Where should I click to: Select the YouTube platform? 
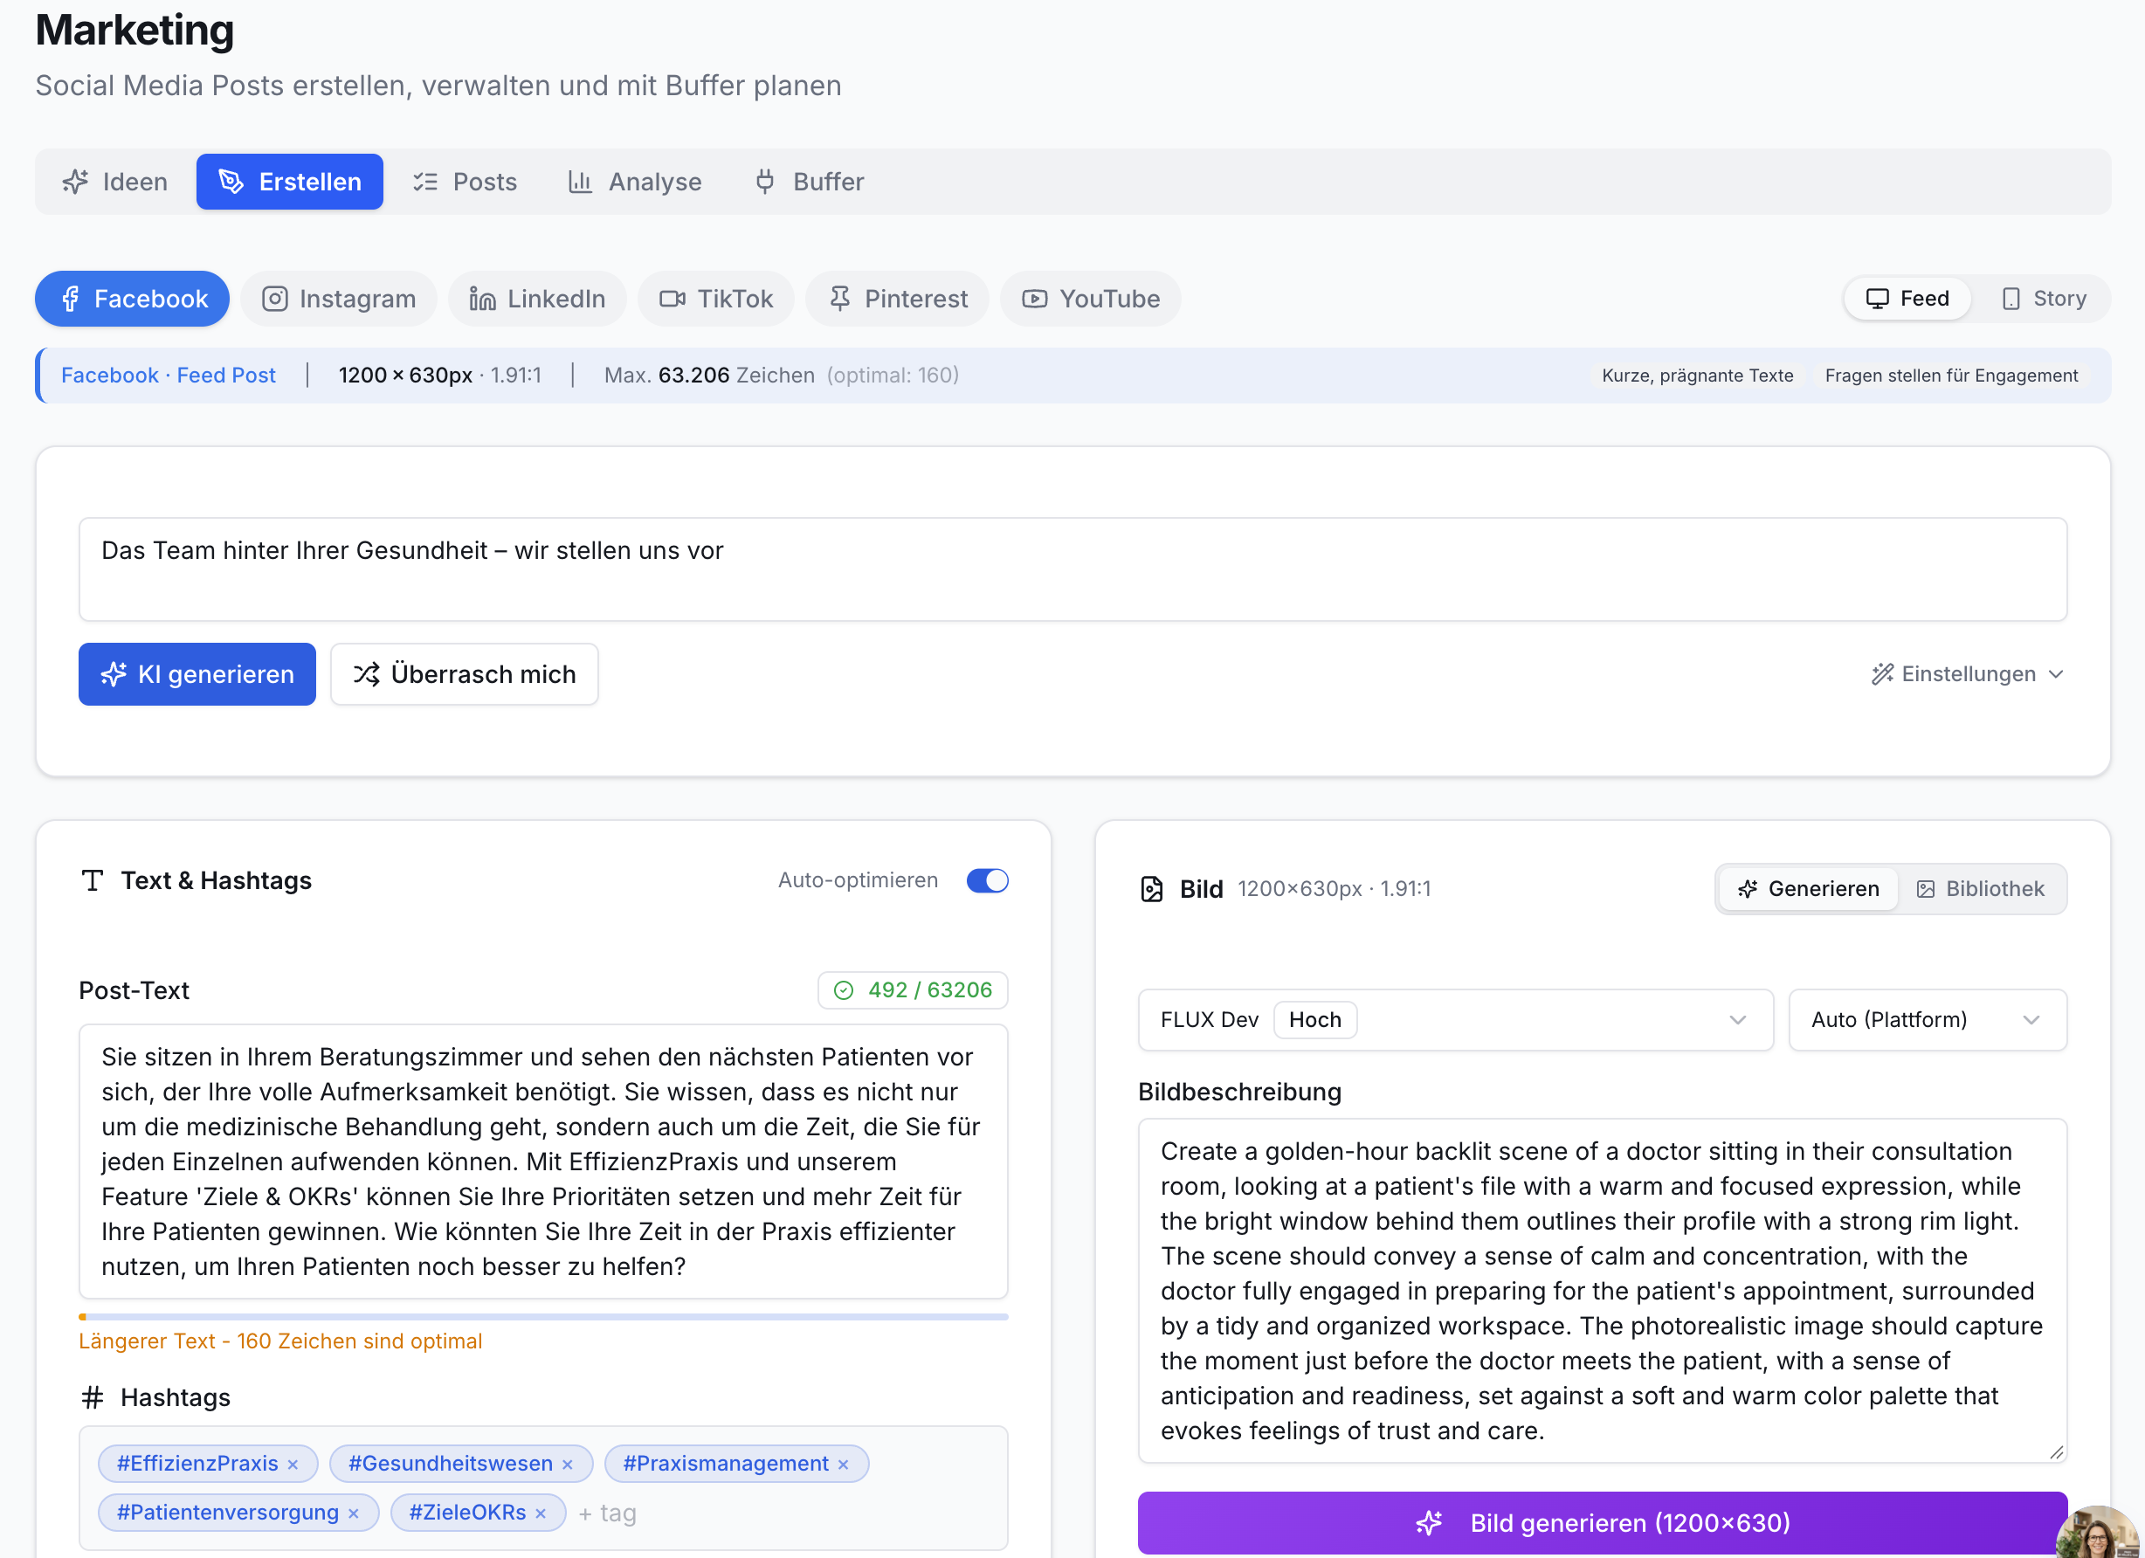[x=1091, y=299]
